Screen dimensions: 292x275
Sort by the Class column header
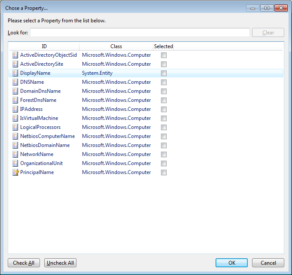(116, 46)
